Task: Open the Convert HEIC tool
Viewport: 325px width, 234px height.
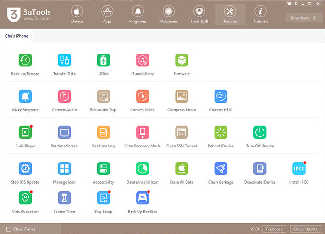Action: [221, 96]
